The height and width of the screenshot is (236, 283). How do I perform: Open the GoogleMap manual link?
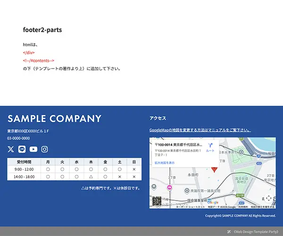(200, 130)
